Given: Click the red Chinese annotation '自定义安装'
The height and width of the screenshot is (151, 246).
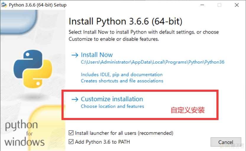Looking at the screenshot, I should (188, 110).
